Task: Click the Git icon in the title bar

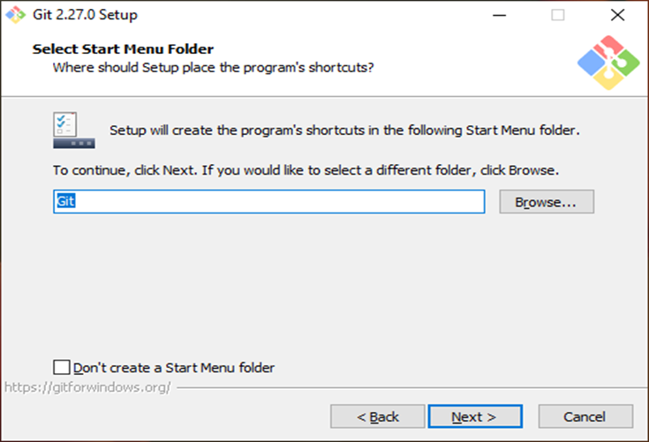Action: [x=16, y=15]
